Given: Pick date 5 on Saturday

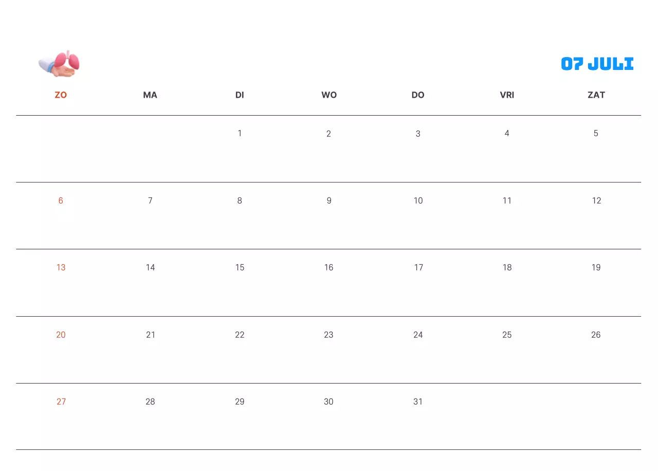Looking at the screenshot, I should pos(596,134).
